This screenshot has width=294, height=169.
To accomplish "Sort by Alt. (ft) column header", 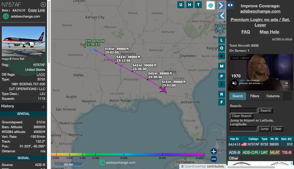I will tap(274, 139).
